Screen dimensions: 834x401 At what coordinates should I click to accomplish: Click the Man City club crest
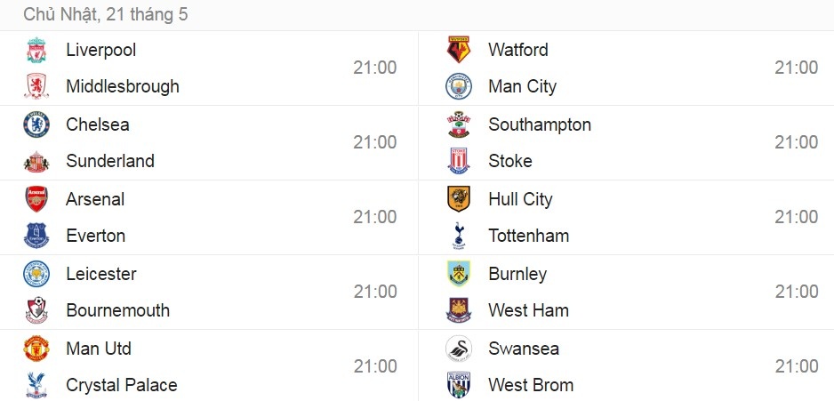pos(459,86)
